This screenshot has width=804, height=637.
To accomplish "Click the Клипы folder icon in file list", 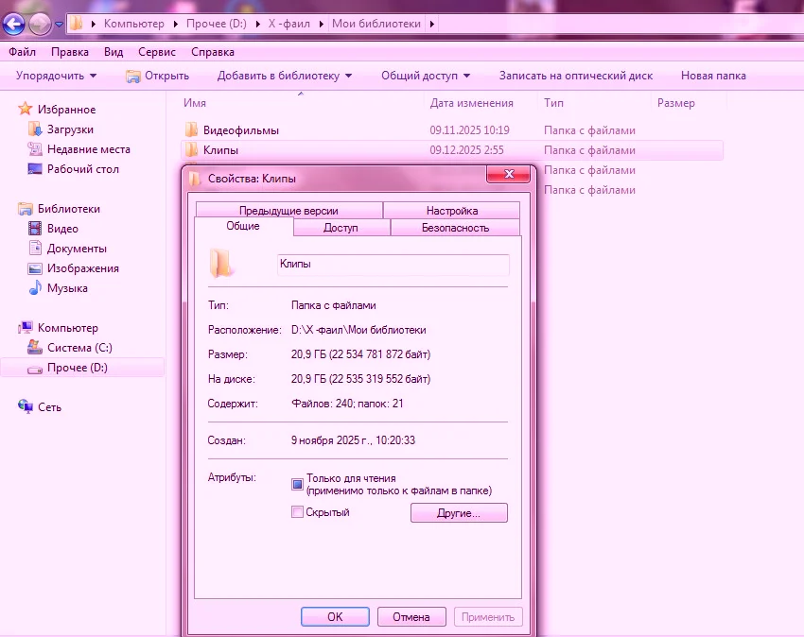I will [x=191, y=149].
